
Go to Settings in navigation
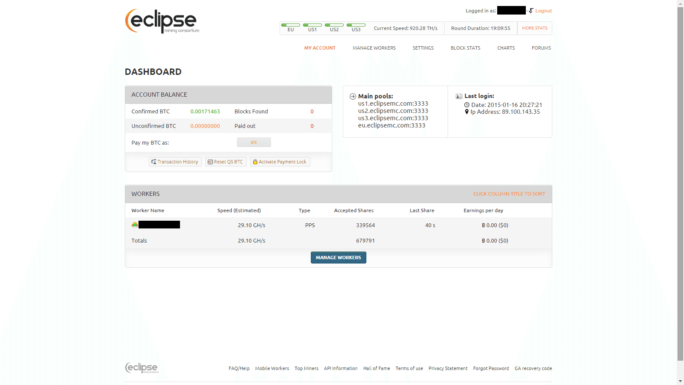pyautogui.click(x=423, y=48)
